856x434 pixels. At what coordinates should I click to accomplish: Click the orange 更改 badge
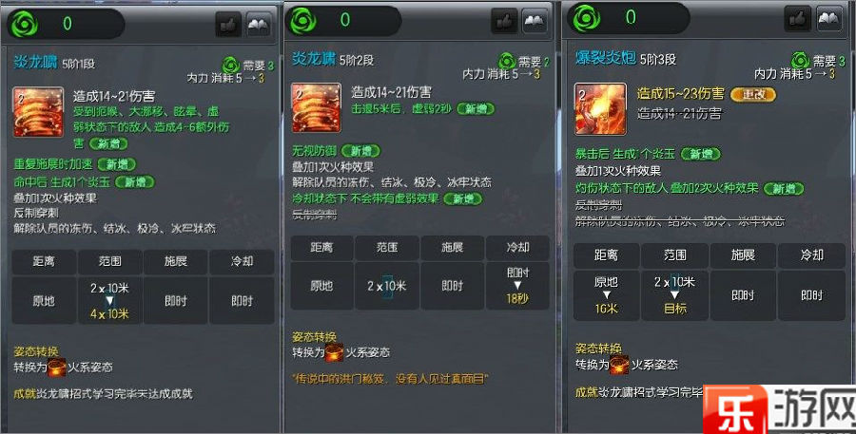[753, 94]
